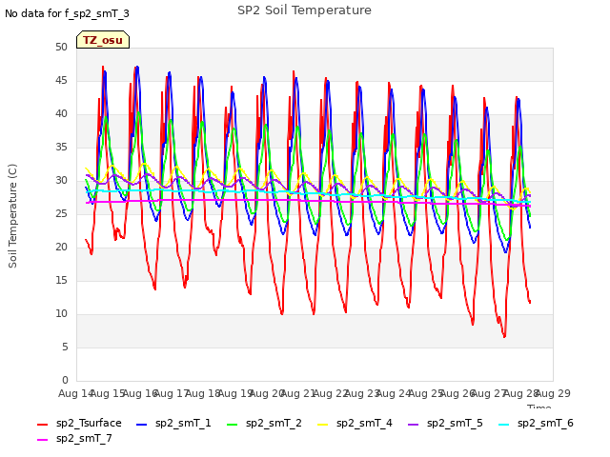
Task: Click the 0 y-axis tick label
Action: [x=65, y=380]
